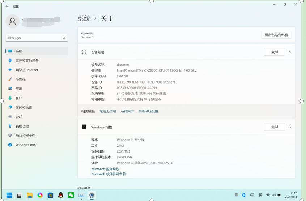Copy Windows specs with Windows 规格 复制 button
This screenshot has height=201, width=306.
coord(275,127)
